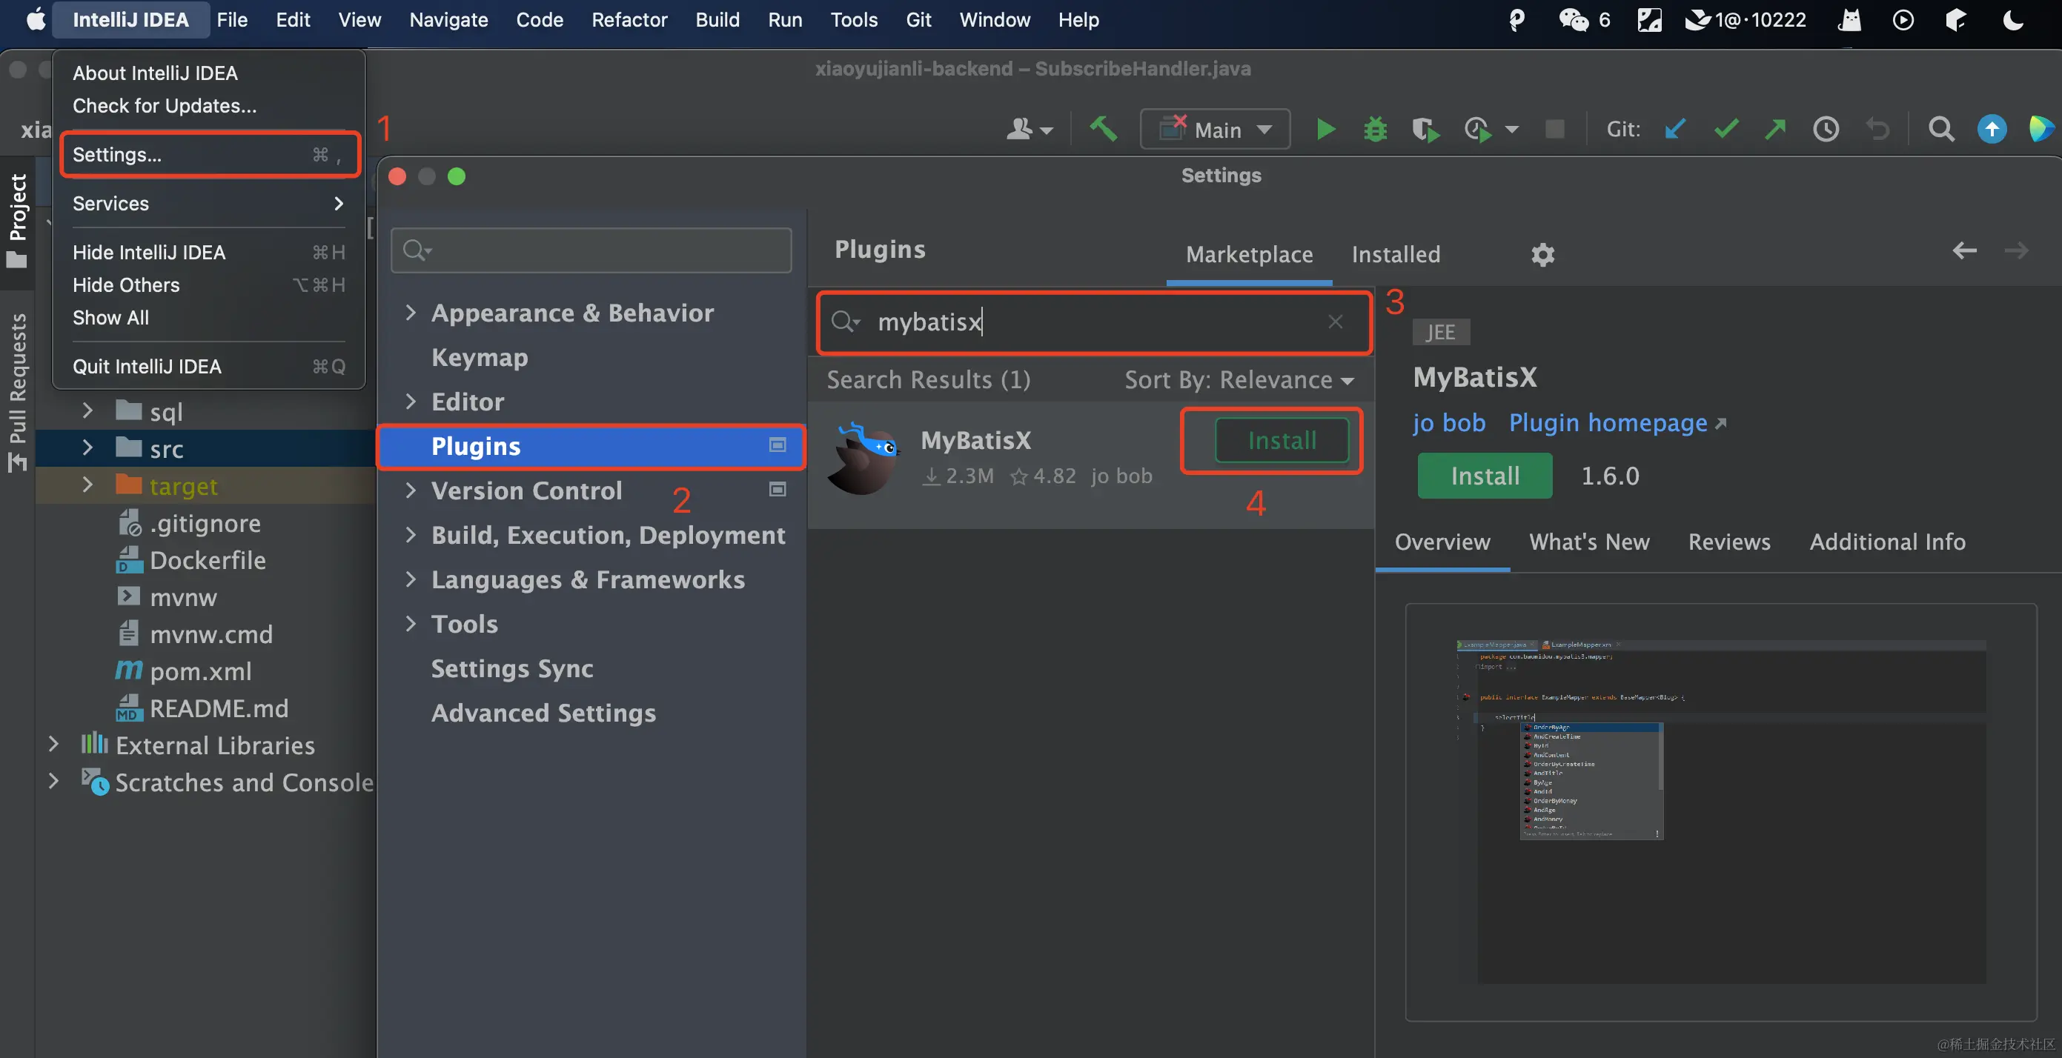Go back with left arrow in Settings
This screenshot has width=2062, height=1058.
(x=1964, y=250)
